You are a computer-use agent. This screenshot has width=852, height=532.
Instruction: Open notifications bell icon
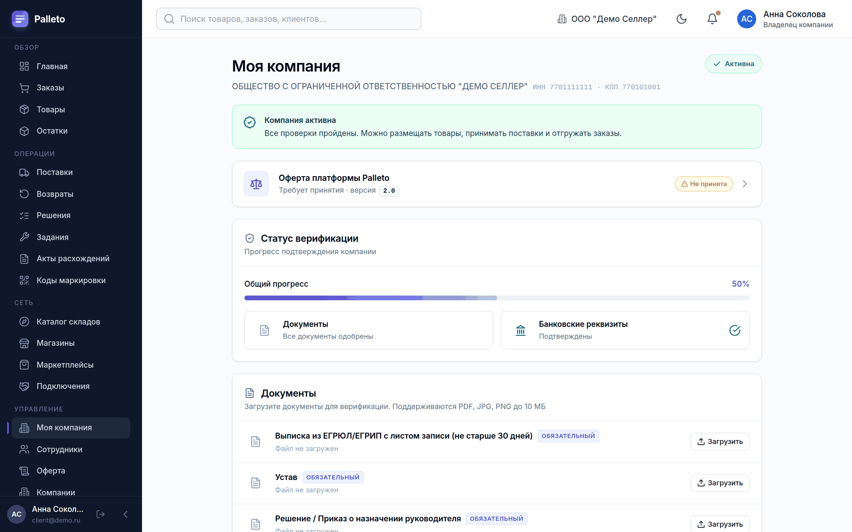click(712, 19)
